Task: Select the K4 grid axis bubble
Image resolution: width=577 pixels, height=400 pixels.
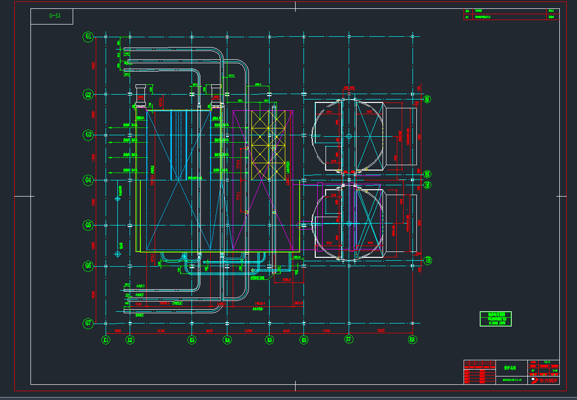Action: [227, 340]
